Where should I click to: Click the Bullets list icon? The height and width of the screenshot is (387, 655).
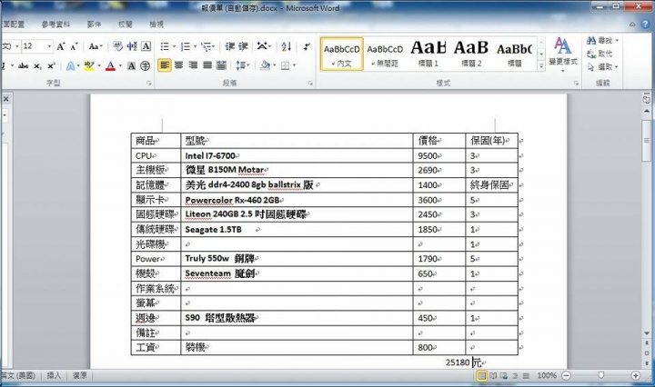pyautogui.click(x=165, y=46)
